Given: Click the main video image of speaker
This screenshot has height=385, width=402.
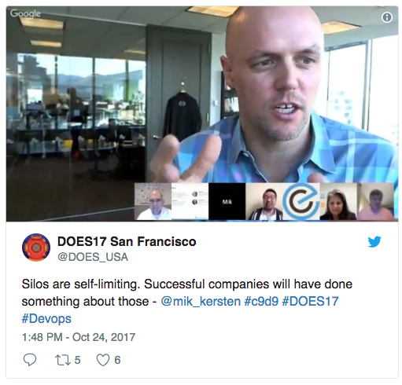Looking at the screenshot, I should point(202,94).
